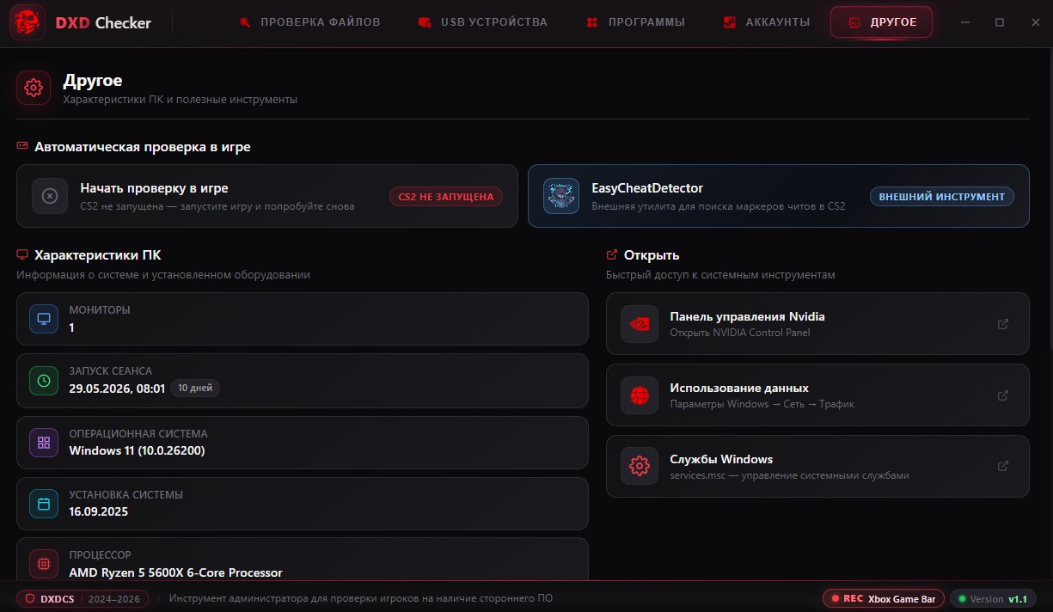Click the DXDCS shield badge in footer
The width and height of the screenshot is (1053, 612).
(83, 598)
